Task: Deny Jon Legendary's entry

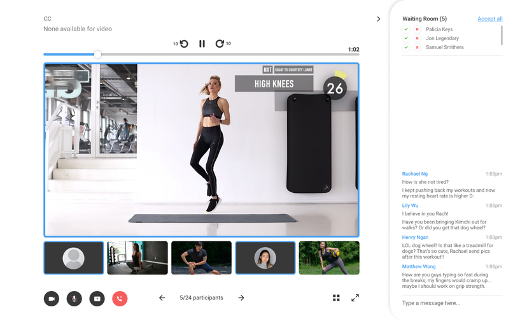Action: (x=417, y=38)
